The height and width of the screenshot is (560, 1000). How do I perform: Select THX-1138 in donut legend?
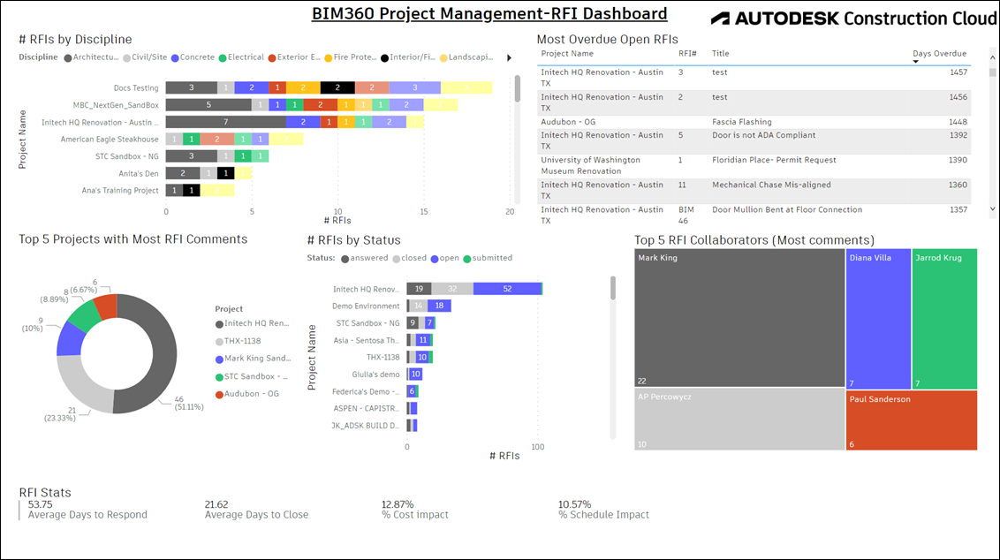point(238,341)
